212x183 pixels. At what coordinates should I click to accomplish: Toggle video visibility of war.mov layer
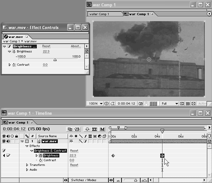pos(4,141)
